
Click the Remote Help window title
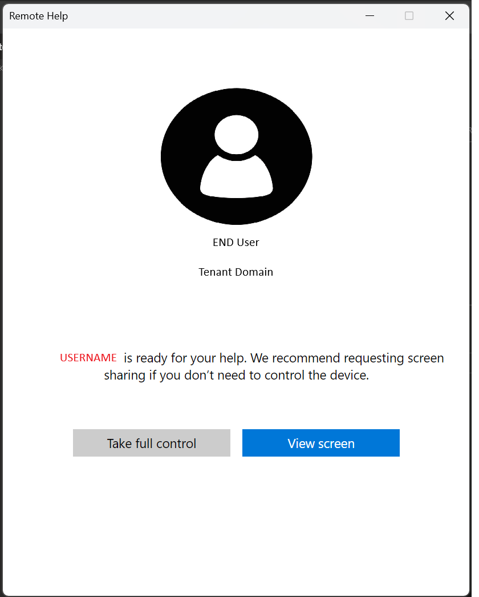click(39, 16)
